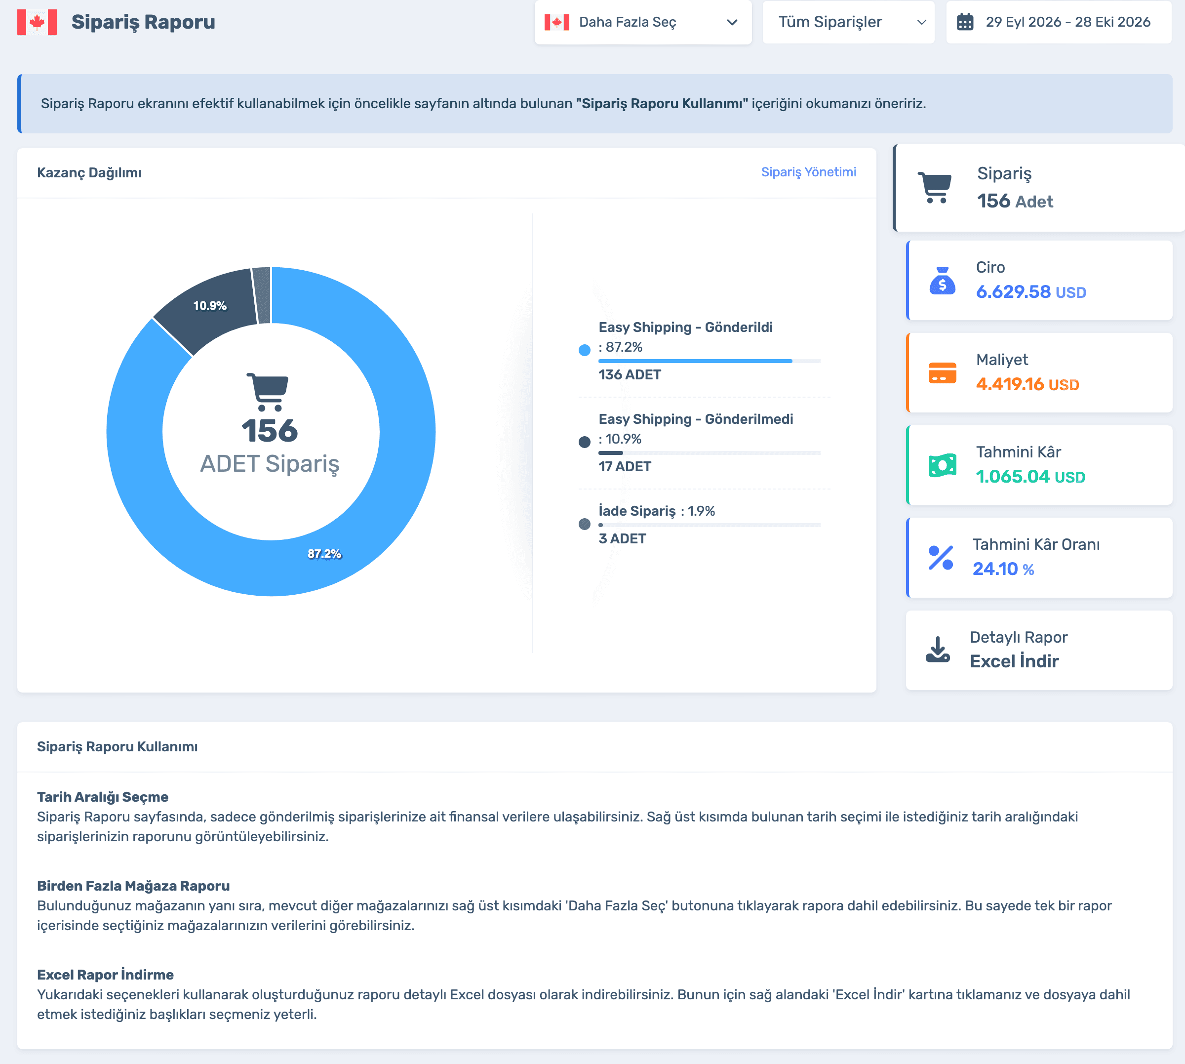
Task: Click the cart icon in donut chart center
Action: [x=268, y=392]
